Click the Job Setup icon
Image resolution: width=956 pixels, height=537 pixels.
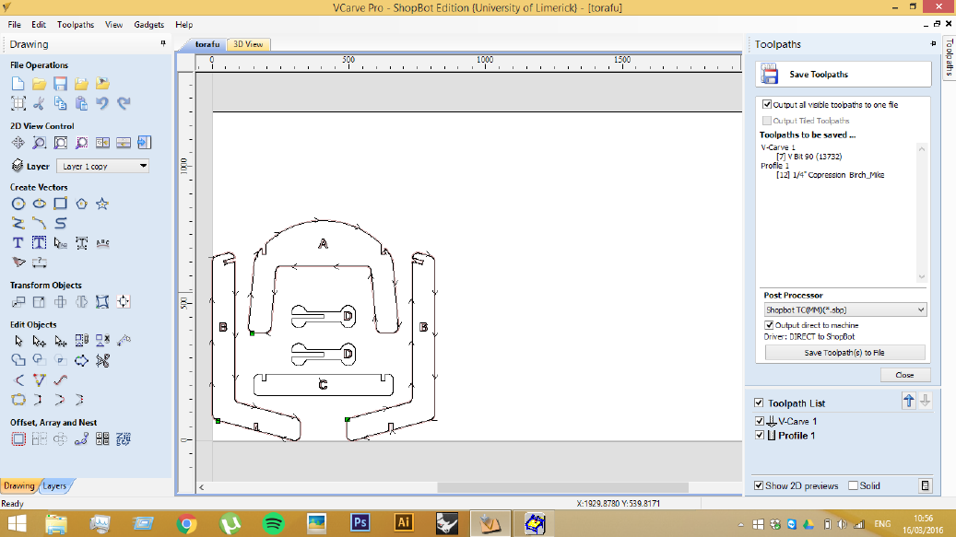18,103
